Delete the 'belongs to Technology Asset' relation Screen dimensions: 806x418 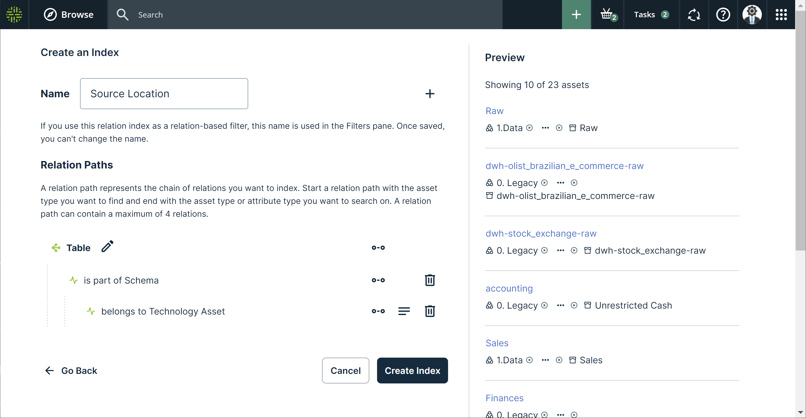(429, 311)
